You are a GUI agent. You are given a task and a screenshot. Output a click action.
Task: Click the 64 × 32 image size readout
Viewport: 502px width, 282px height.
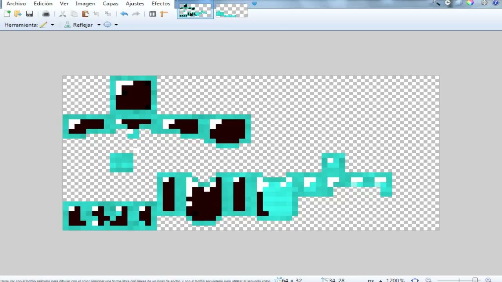click(x=292, y=280)
